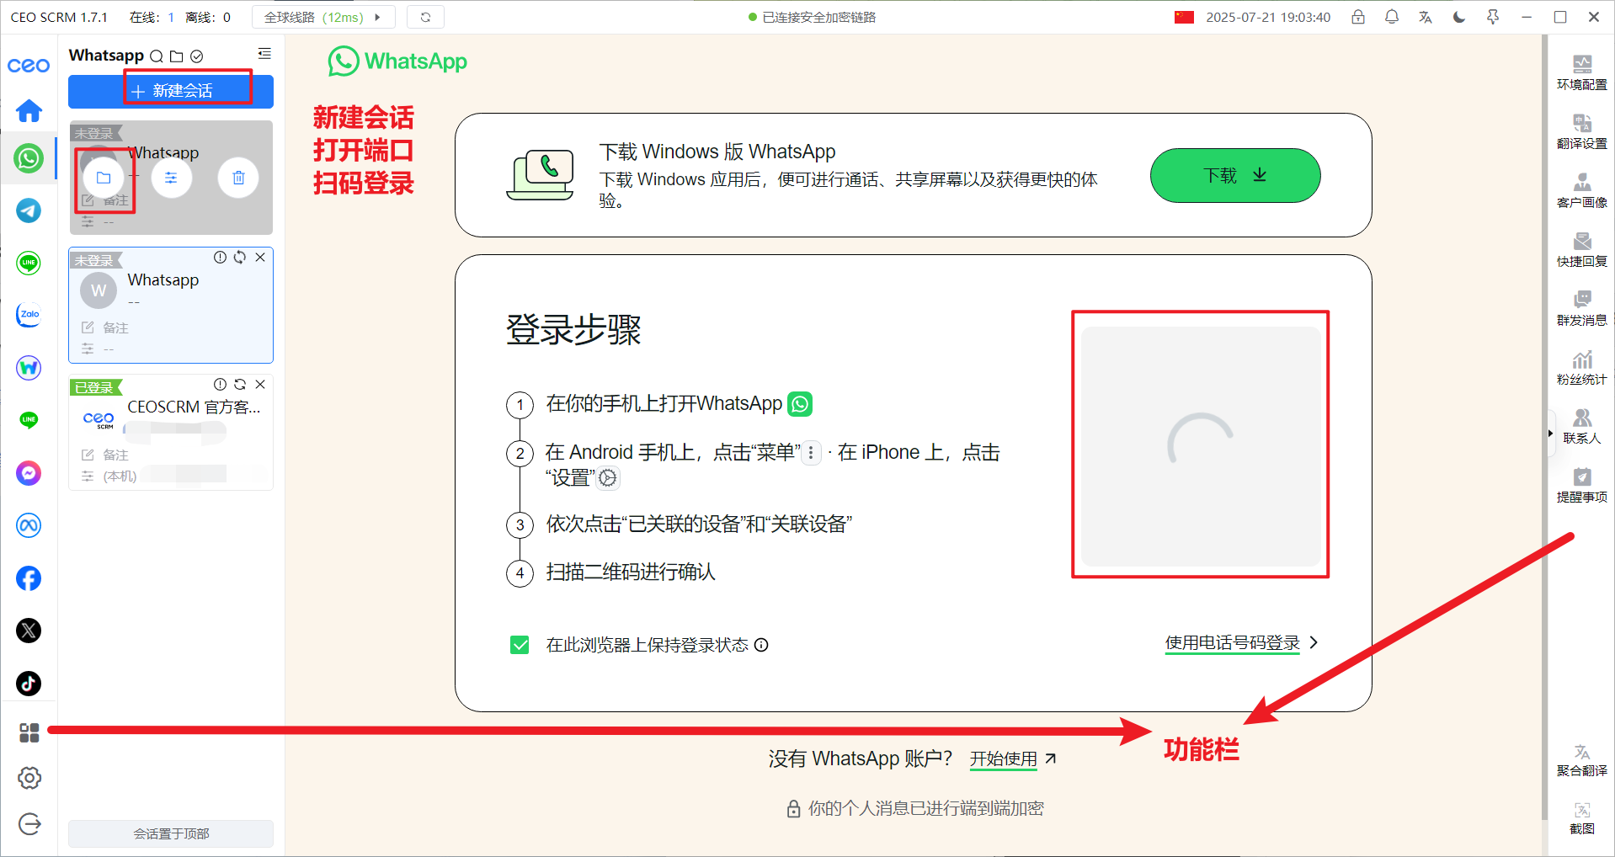Viewport: 1615px width, 857px height.
Task: Switch to the Telegram platform icon
Action: 29,210
